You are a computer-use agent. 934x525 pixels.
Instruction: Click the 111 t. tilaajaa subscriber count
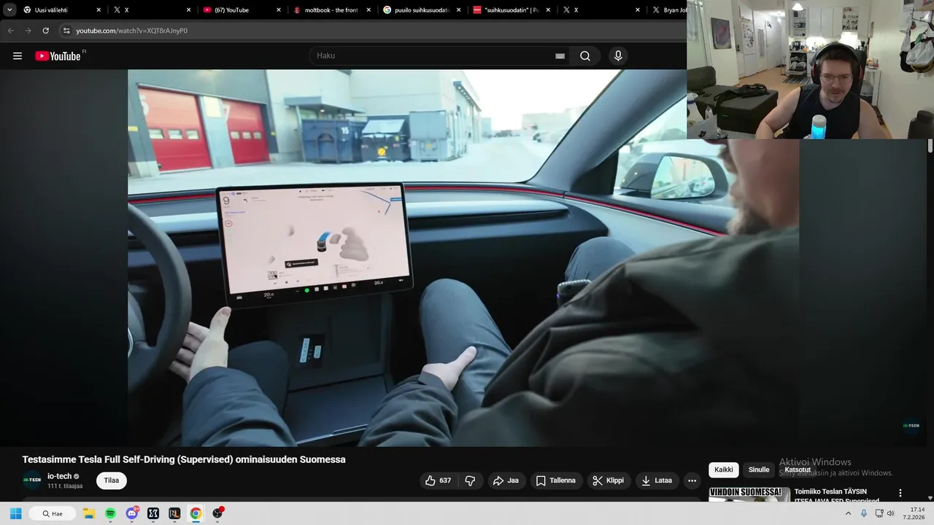(65, 486)
